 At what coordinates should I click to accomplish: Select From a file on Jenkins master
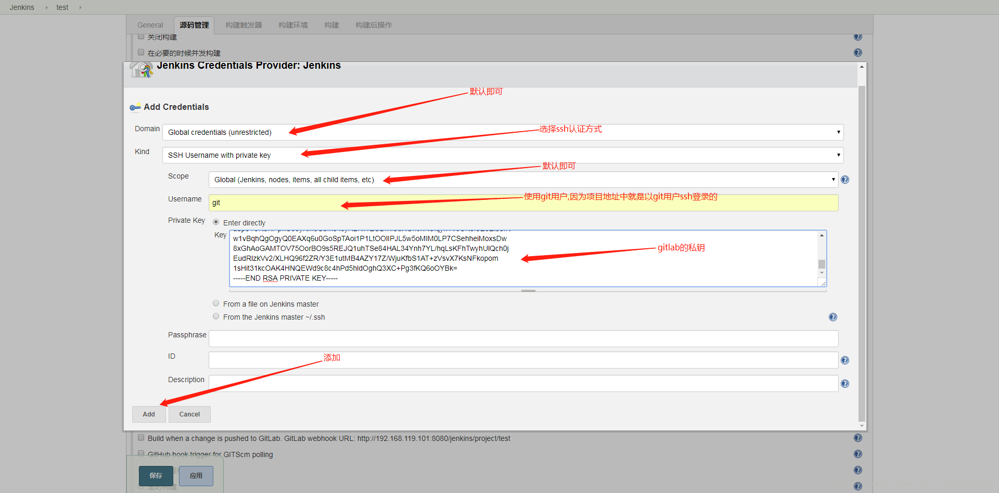coord(216,303)
